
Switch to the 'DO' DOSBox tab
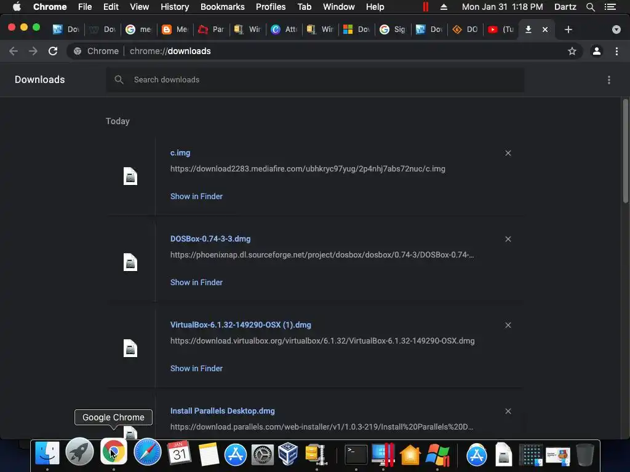pyautogui.click(x=465, y=29)
